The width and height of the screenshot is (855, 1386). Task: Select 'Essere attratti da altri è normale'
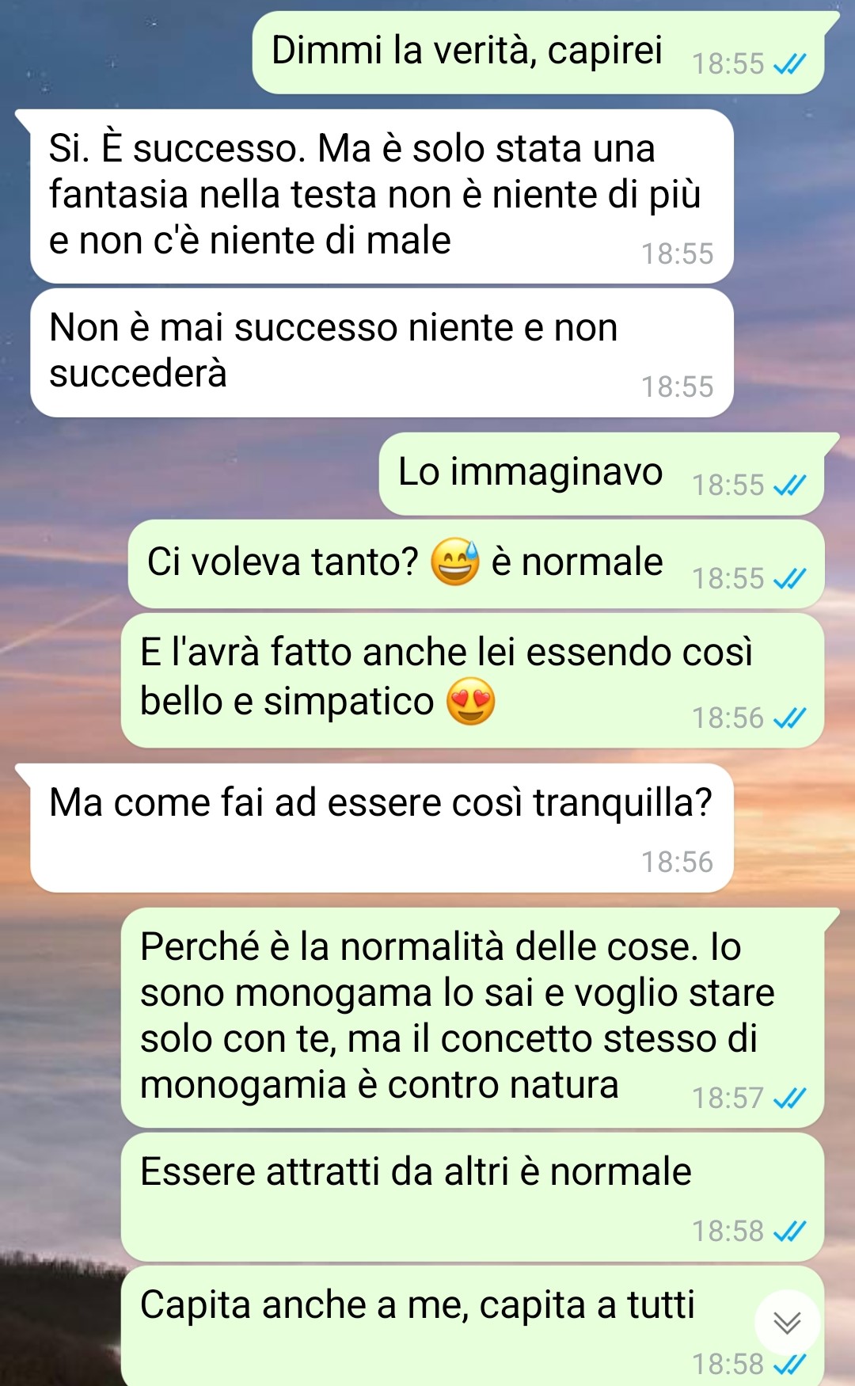pyautogui.click(x=473, y=1197)
